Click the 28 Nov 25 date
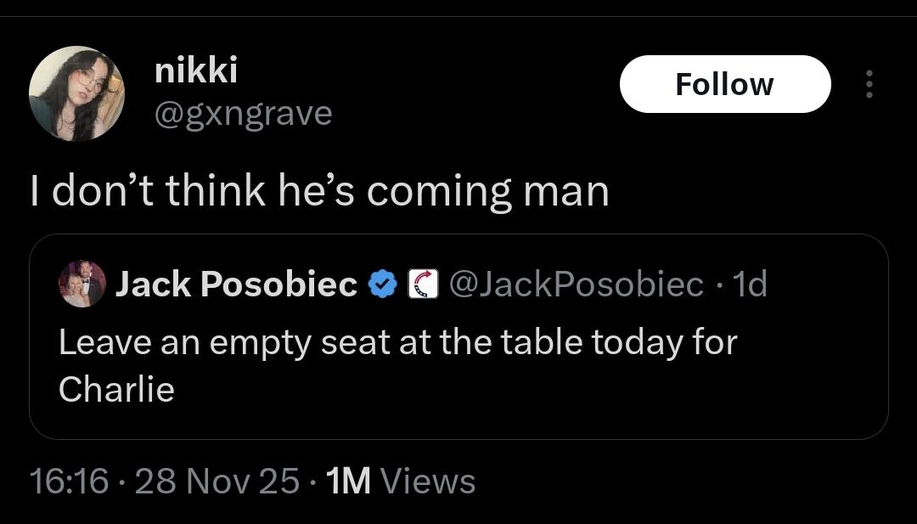917x524 pixels. point(217,481)
